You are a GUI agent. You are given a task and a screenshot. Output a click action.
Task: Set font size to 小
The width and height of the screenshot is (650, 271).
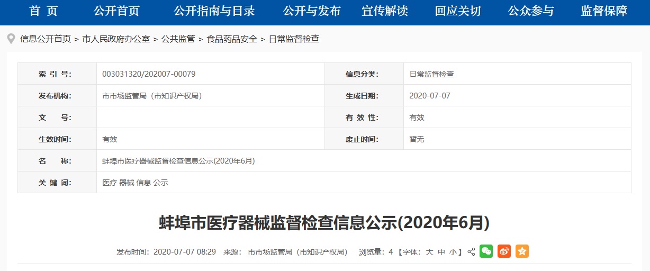tap(453, 252)
